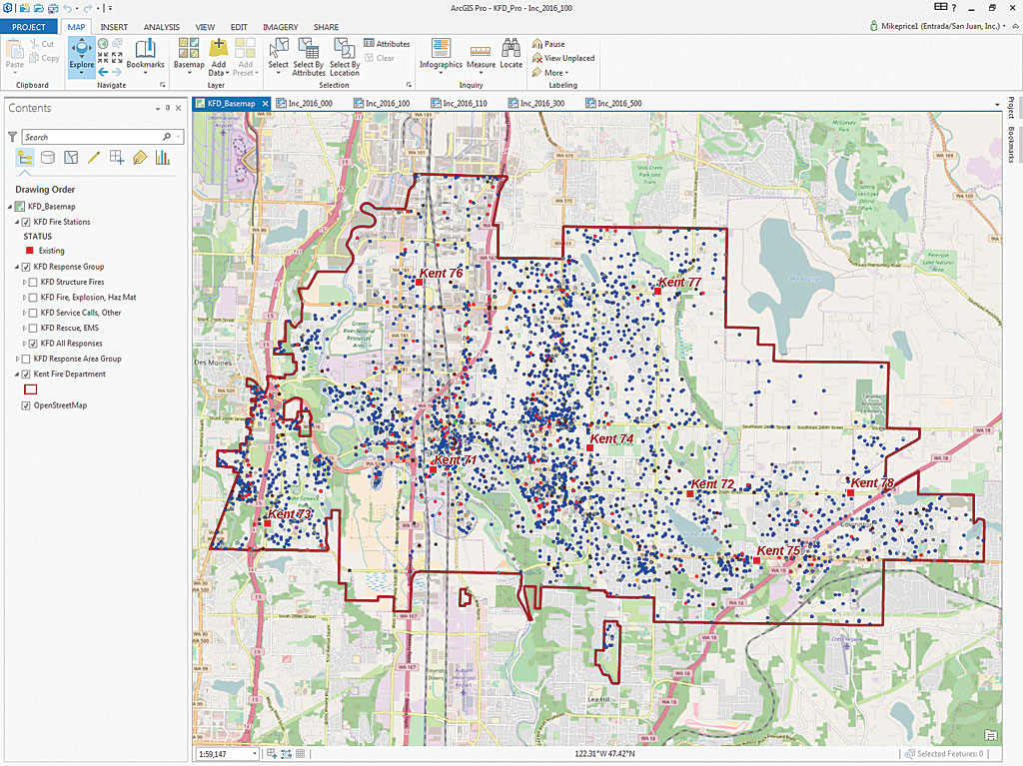The height and width of the screenshot is (766, 1023).
Task: Click the Add Data icon
Action: [x=219, y=49]
